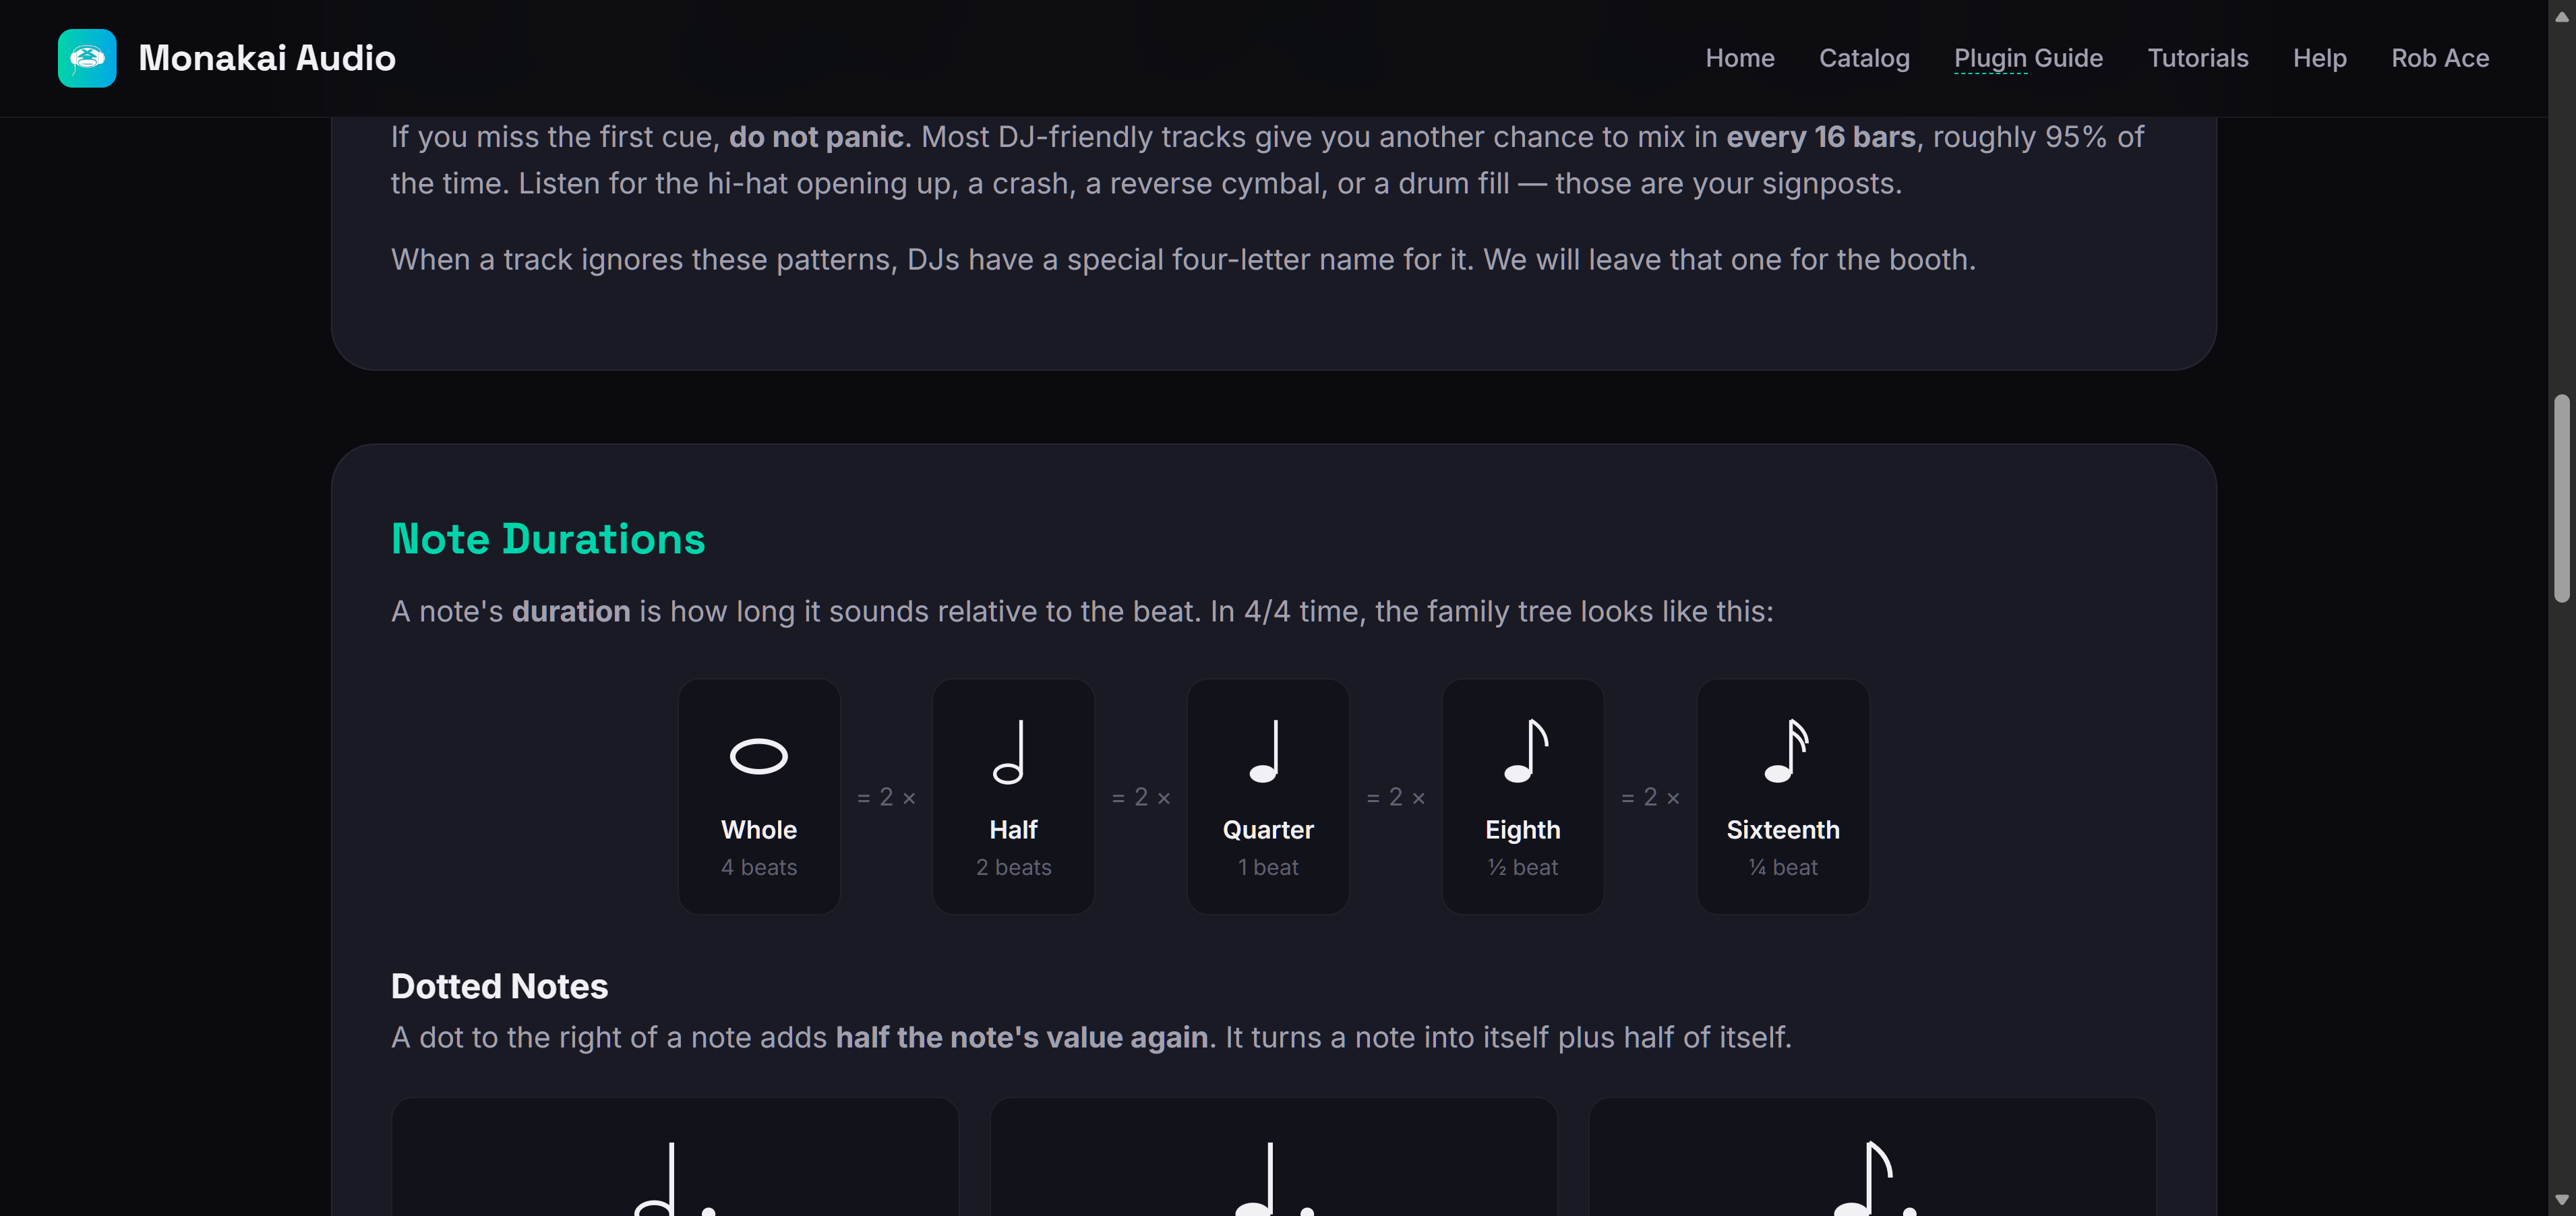Go to the Plugin Guide
Screen dimensions: 2576x1216
point(2028,58)
